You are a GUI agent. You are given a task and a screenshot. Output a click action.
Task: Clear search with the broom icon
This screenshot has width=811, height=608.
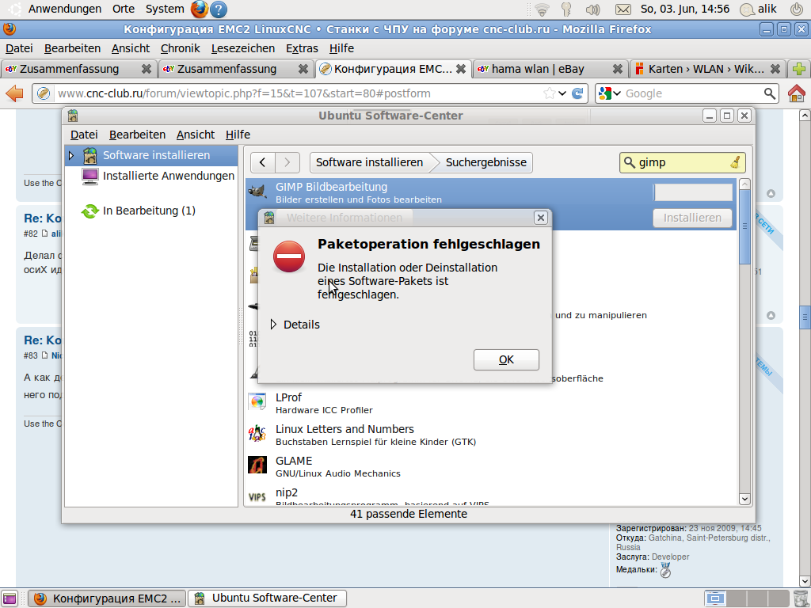[735, 162]
